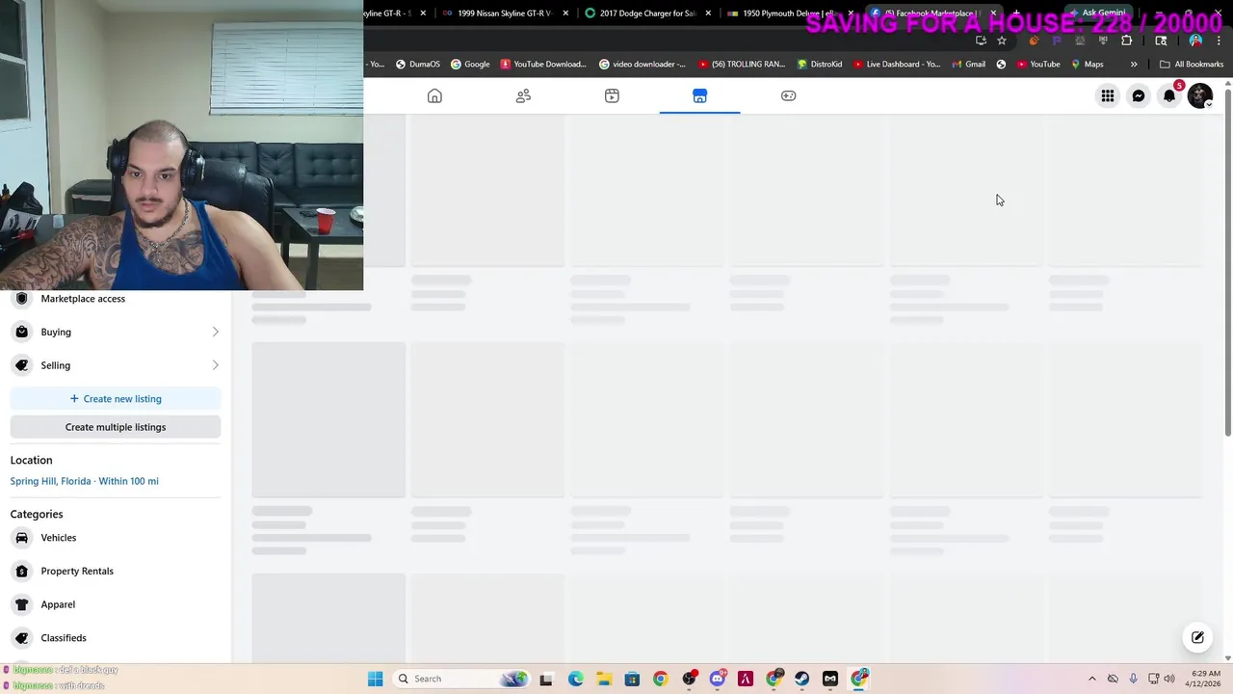This screenshot has width=1233, height=694.
Task: Open the account profile picture menu
Action: click(x=1200, y=95)
